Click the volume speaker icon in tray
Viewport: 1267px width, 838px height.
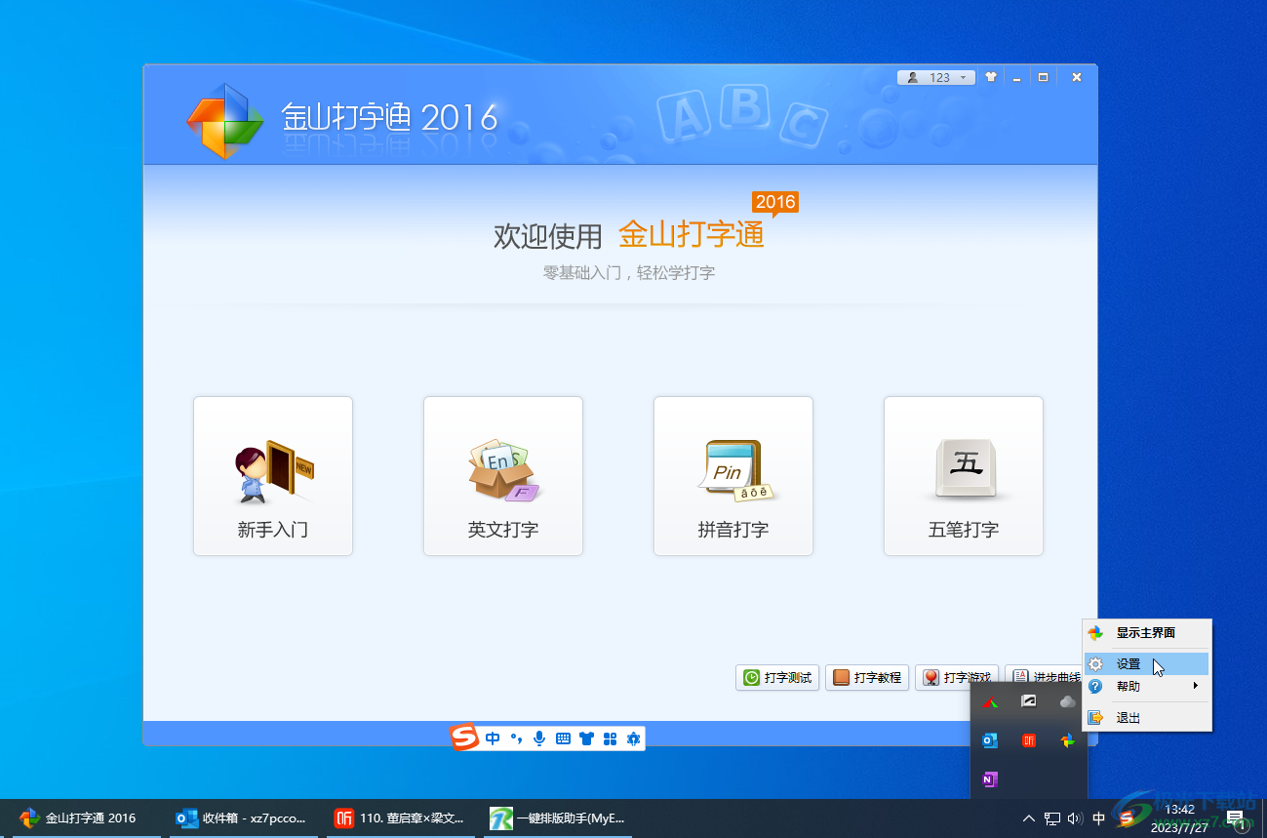click(1075, 818)
